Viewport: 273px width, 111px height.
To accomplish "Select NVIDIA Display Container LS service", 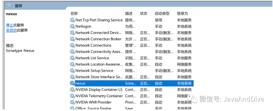I will (99, 90).
